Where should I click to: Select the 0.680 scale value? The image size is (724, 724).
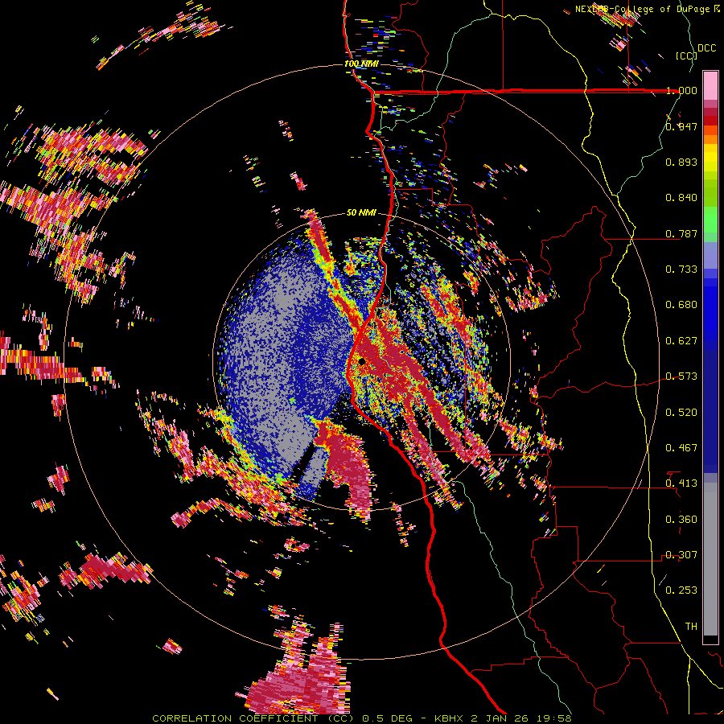pos(681,305)
